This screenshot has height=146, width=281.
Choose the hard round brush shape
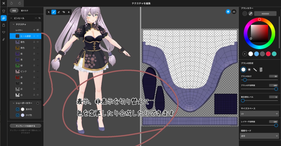pyautogui.click(x=243, y=69)
